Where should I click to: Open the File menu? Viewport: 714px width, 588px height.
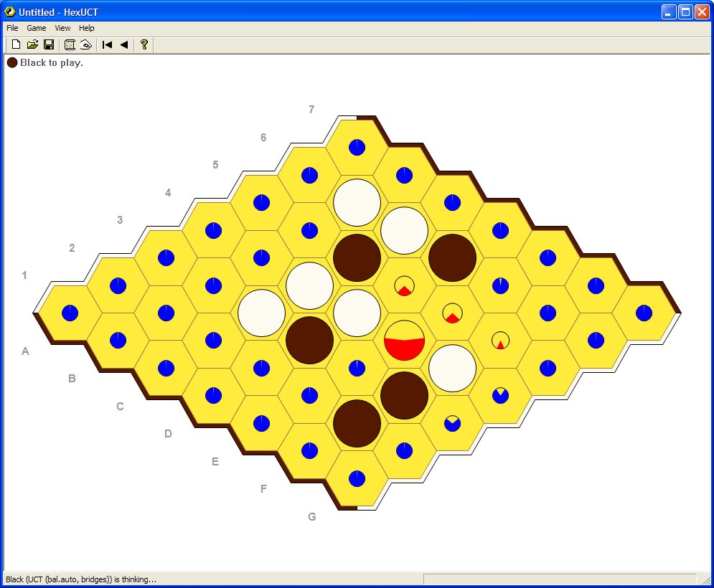[12, 28]
